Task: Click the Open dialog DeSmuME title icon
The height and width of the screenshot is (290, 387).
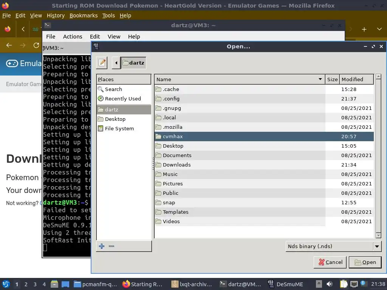Action: click(96, 46)
